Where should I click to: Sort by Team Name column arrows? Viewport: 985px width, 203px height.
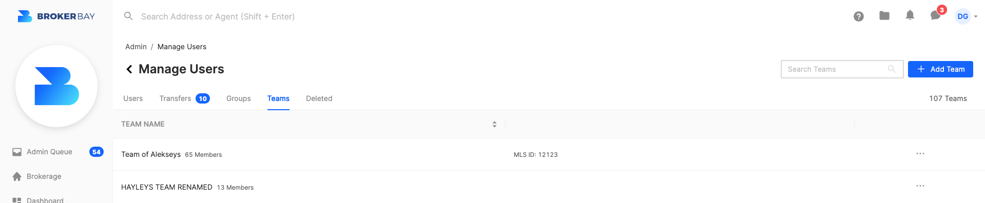(x=494, y=124)
